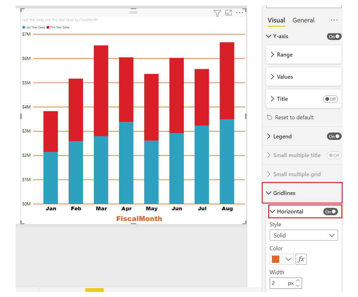Click the Feb axis label
358x297 pixels.
(x=76, y=209)
